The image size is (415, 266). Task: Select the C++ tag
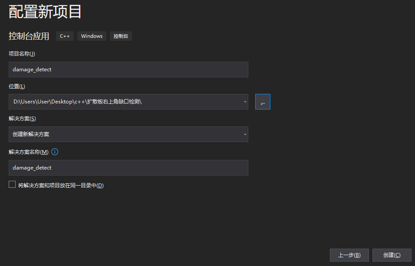(x=64, y=36)
